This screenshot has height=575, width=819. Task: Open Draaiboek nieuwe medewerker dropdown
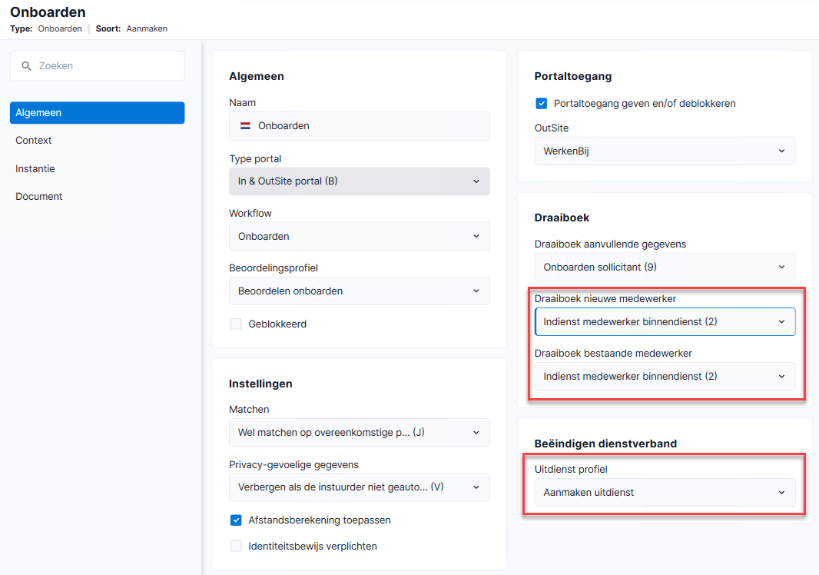click(665, 321)
